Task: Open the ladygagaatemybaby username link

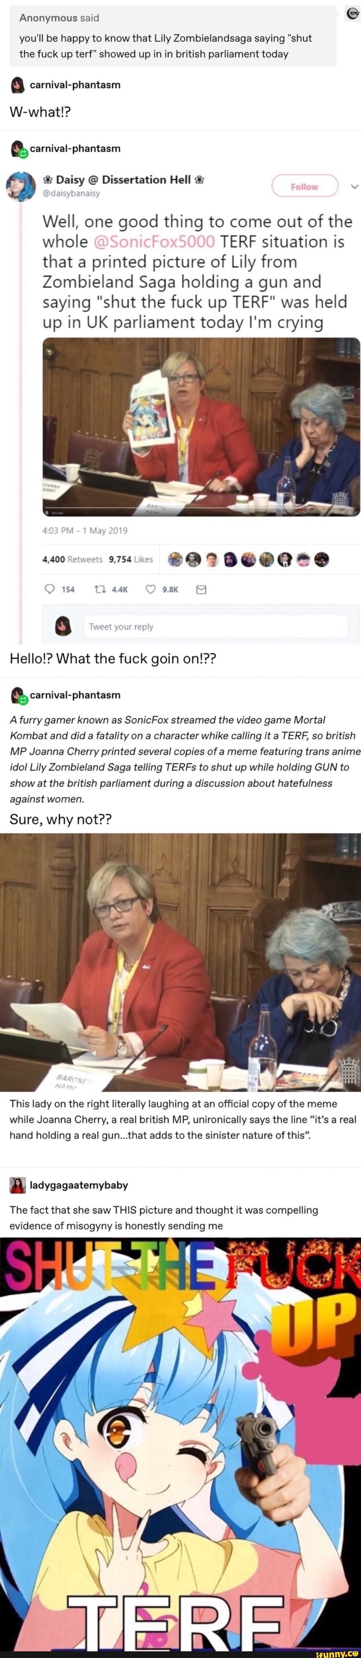Action: pos(79,1185)
